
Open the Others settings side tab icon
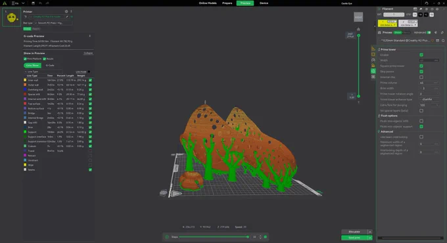click(x=373, y=77)
